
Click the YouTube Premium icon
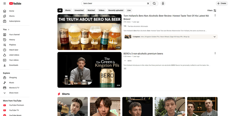point(5,105)
